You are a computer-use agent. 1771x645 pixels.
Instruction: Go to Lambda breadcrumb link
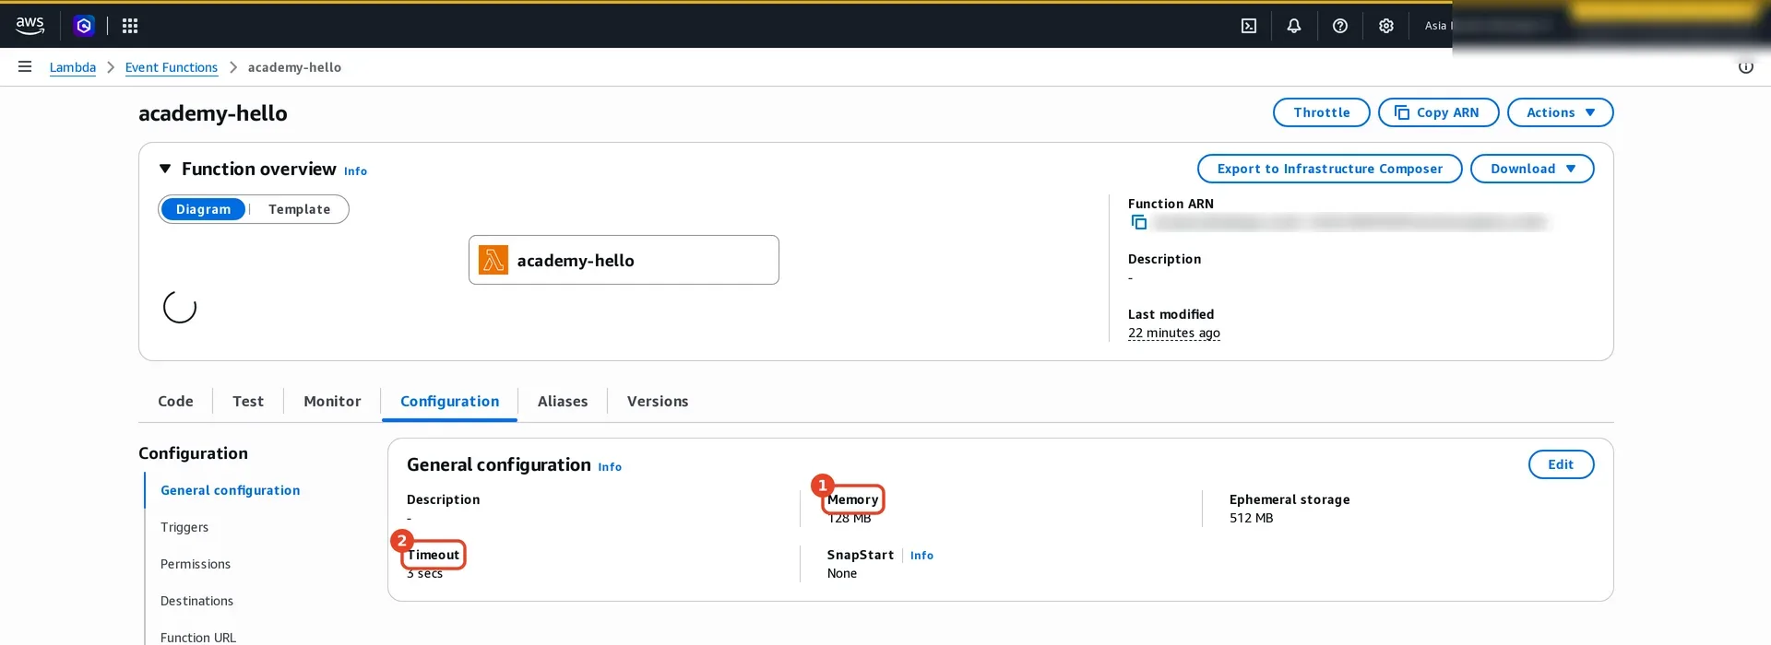coord(73,67)
